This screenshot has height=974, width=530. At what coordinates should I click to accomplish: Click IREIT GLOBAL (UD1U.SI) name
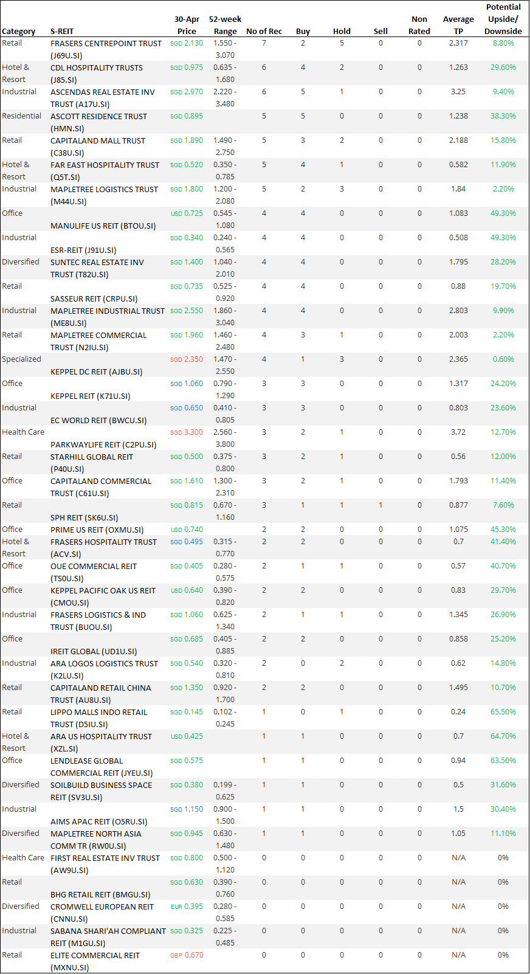pos(94,652)
